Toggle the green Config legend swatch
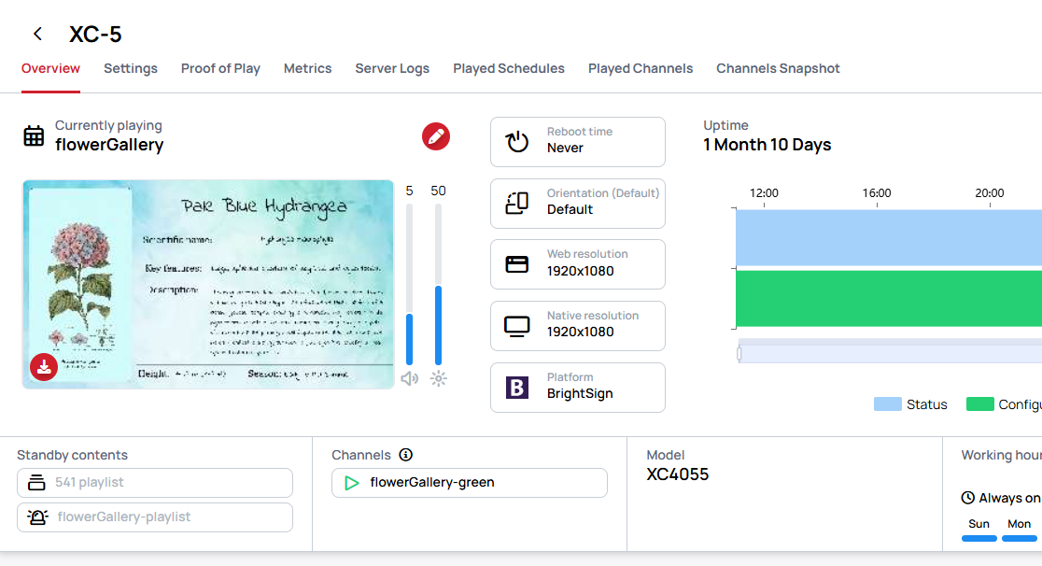Image resolution: width=1042 pixels, height=566 pixels. coord(979,404)
